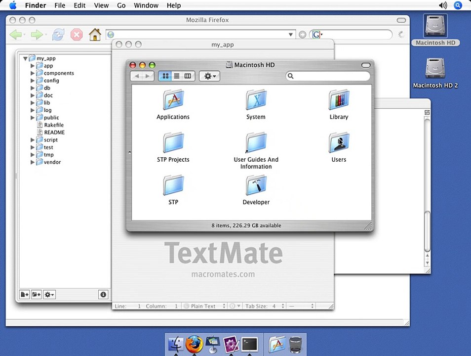471x356 pixels.
Task: Switch Finder to column view
Action: point(188,76)
